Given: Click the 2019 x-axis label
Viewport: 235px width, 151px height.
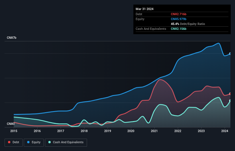Looking at the screenshot, I should [108, 131].
